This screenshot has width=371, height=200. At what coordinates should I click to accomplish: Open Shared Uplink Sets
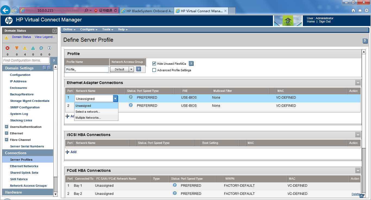click(x=24, y=173)
